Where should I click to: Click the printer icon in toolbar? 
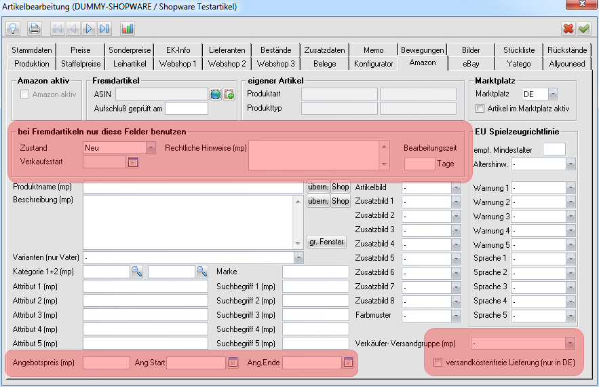tap(35, 29)
